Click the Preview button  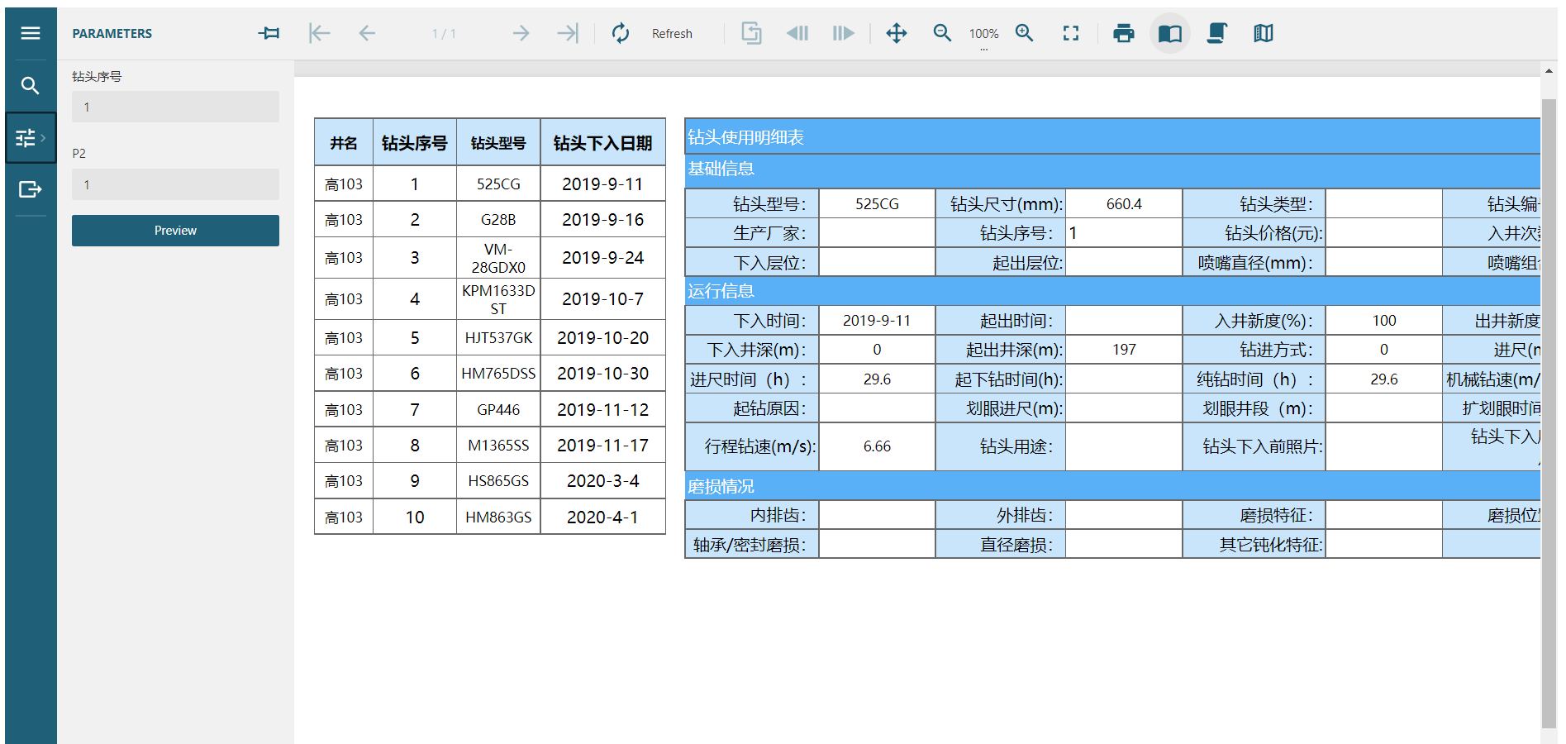tap(175, 231)
